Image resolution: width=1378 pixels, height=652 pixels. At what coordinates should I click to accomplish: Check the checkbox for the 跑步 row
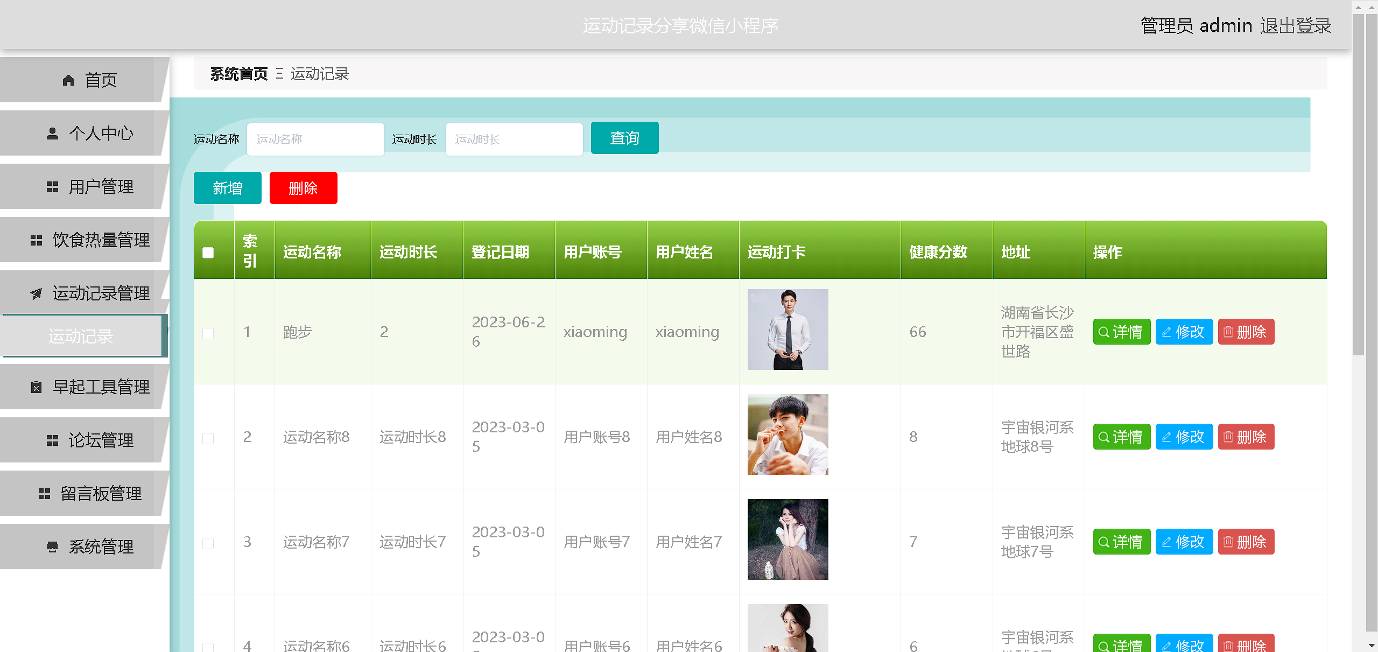pyautogui.click(x=208, y=333)
